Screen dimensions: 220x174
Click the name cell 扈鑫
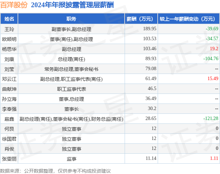[9, 119]
